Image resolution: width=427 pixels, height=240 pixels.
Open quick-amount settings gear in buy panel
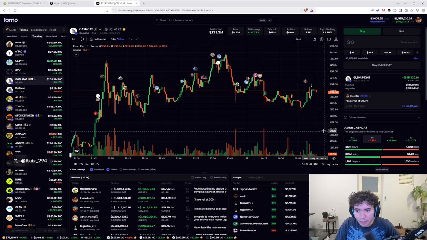[x=417, y=52]
